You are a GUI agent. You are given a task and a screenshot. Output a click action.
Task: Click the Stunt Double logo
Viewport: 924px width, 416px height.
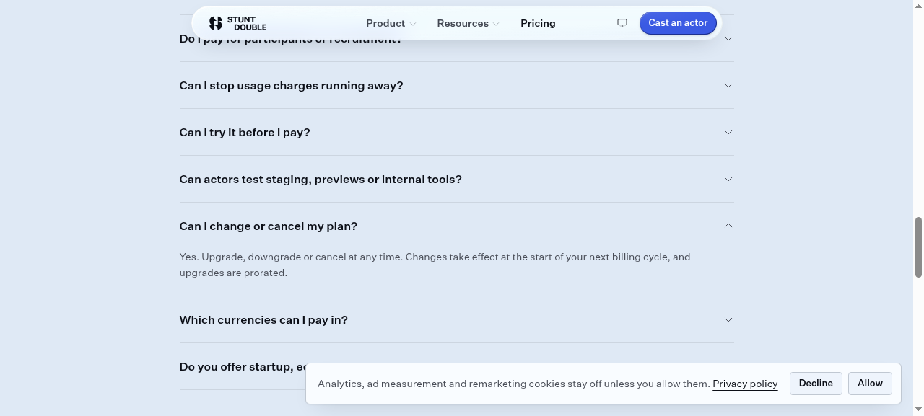pyautogui.click(x=237, y=23)
